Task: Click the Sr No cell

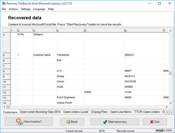Action: [25, 42]
